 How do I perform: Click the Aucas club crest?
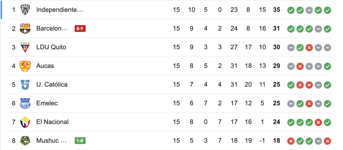click(25, 66)
